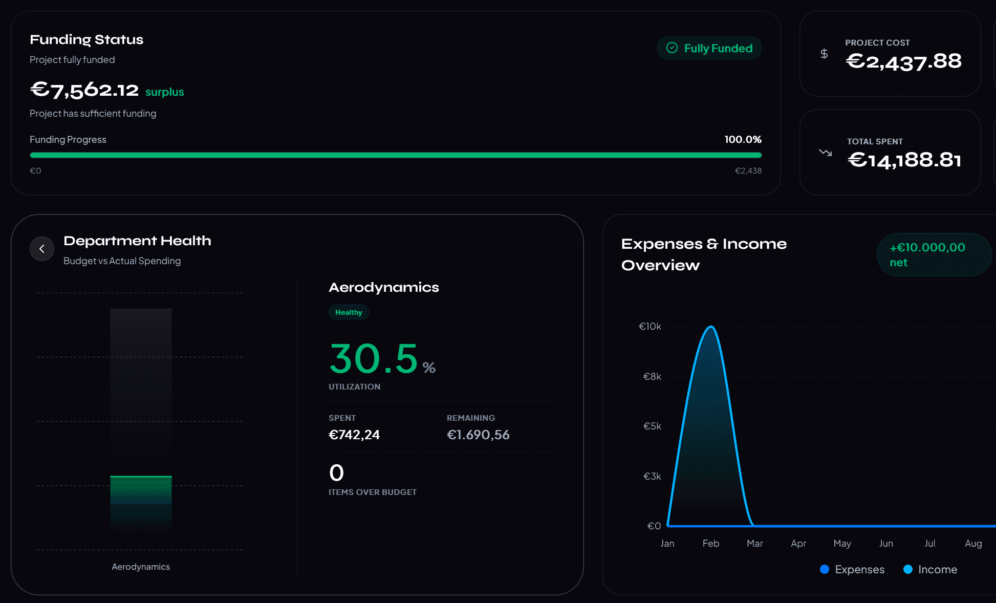
Task: Click the green funding progress bar
Action: click(x=395, y=155)
